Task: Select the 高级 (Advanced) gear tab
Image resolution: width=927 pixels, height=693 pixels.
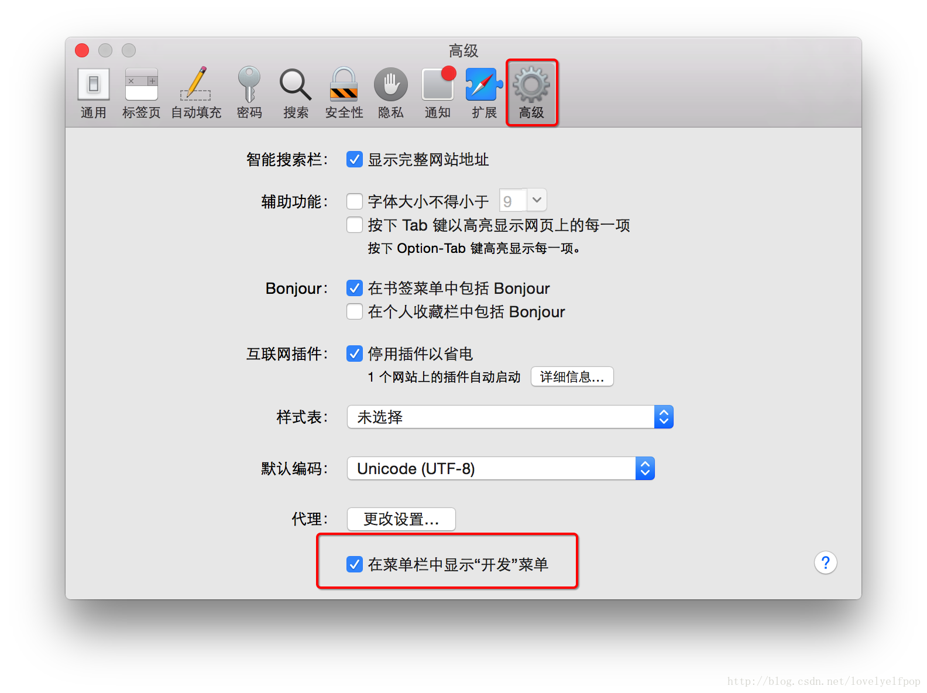Action: click(531, 94)
